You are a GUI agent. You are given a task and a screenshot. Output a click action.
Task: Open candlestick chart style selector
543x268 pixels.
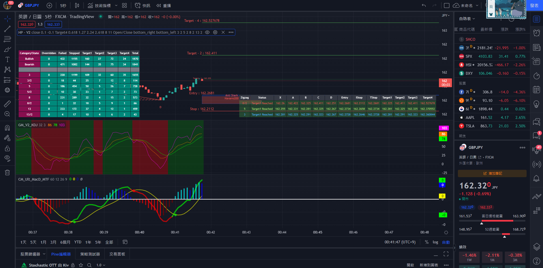coord(77,5)
